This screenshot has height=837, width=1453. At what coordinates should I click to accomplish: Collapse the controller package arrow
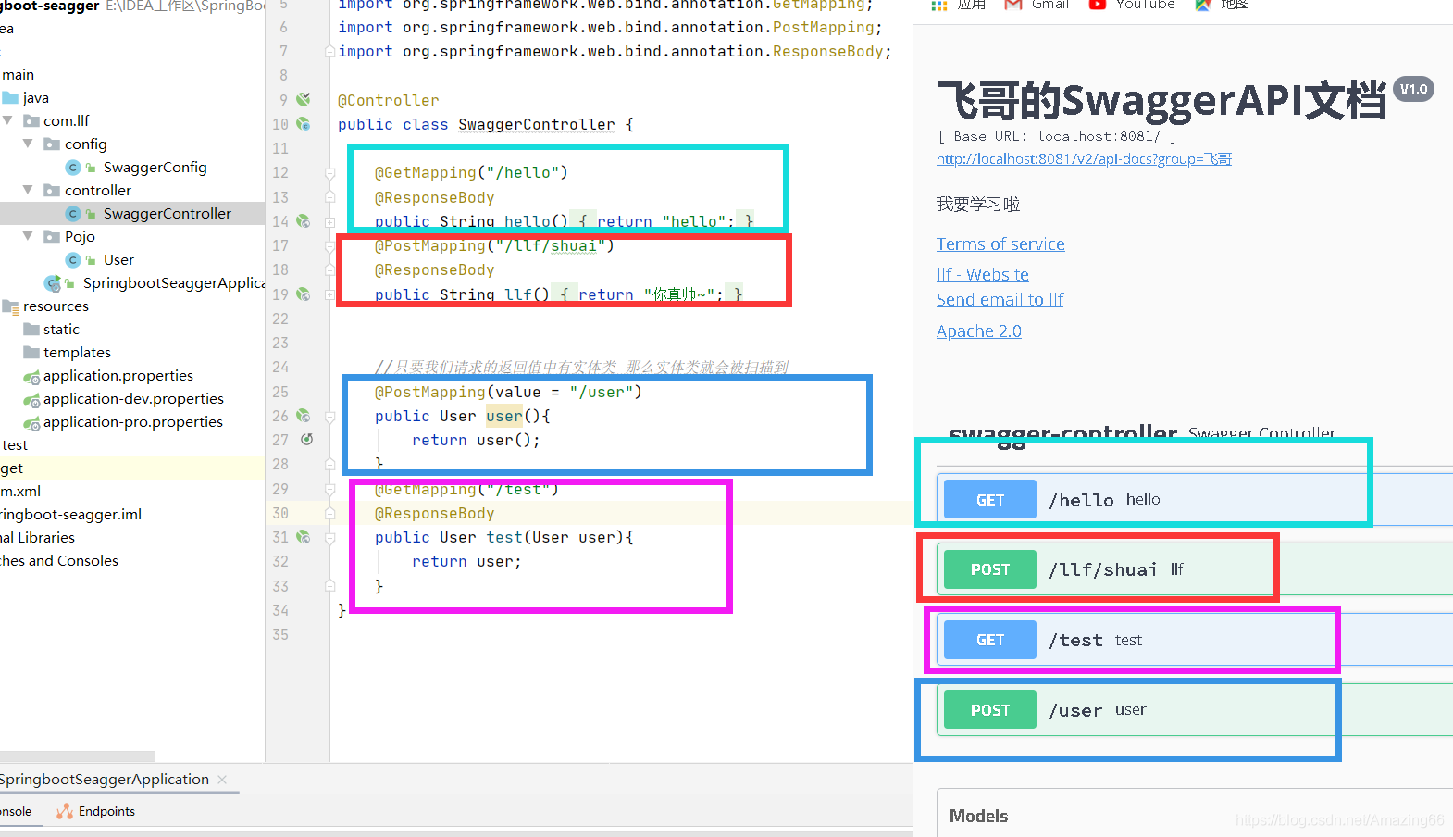[28, 190]
